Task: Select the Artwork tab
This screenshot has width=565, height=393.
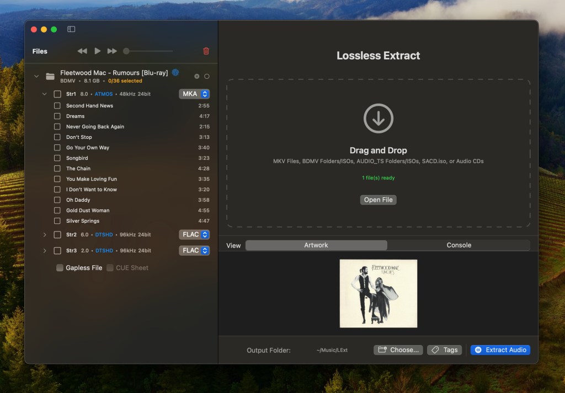Action: (x=316, y=245)
